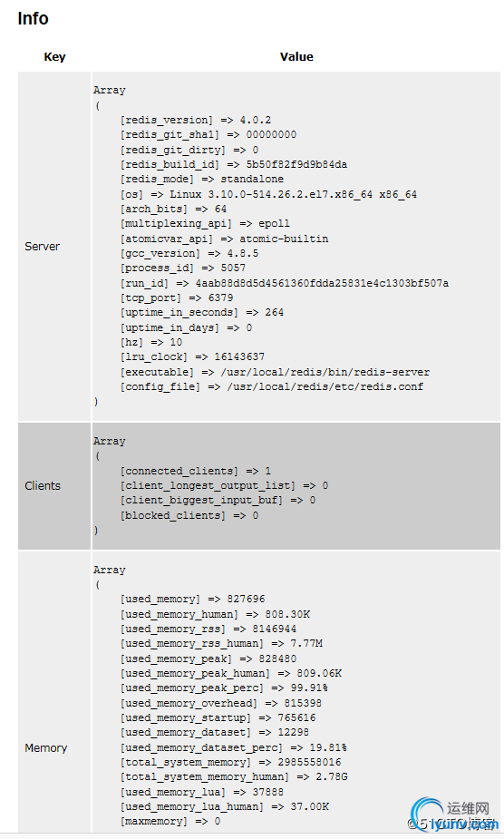Image resolution: width=504 pixels, height=839 pixels.
Task: Click the redis_version value 4.0.2
Action: 256,120
